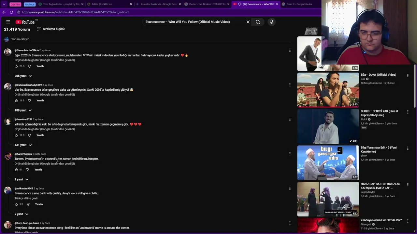Open the 'YouTube' tab group label

coord(29,4)
